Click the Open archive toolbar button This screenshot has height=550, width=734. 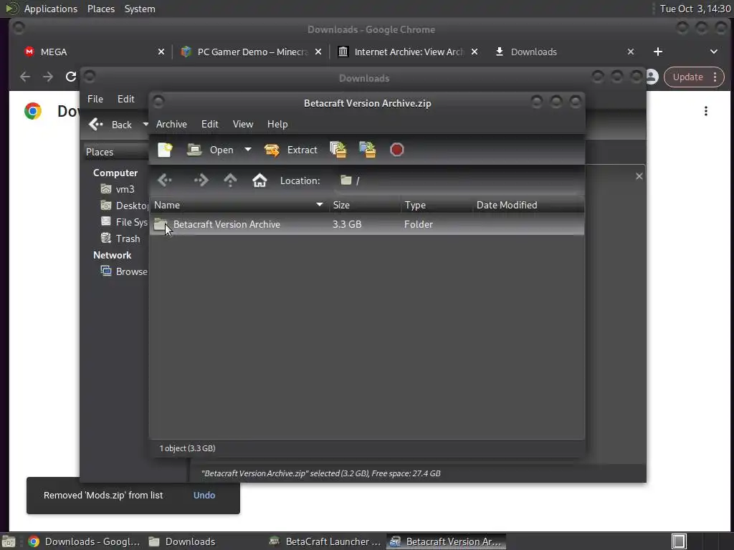tap(210, 150)
